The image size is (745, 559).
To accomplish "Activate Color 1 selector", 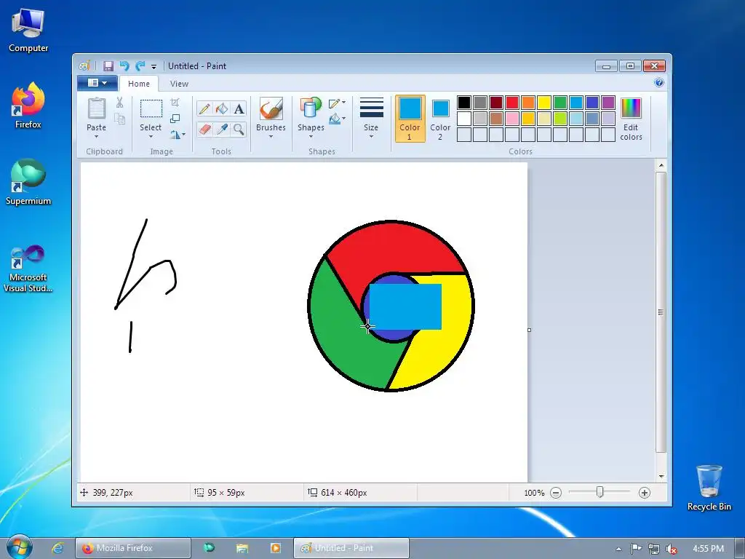I will tap(410, 119).
